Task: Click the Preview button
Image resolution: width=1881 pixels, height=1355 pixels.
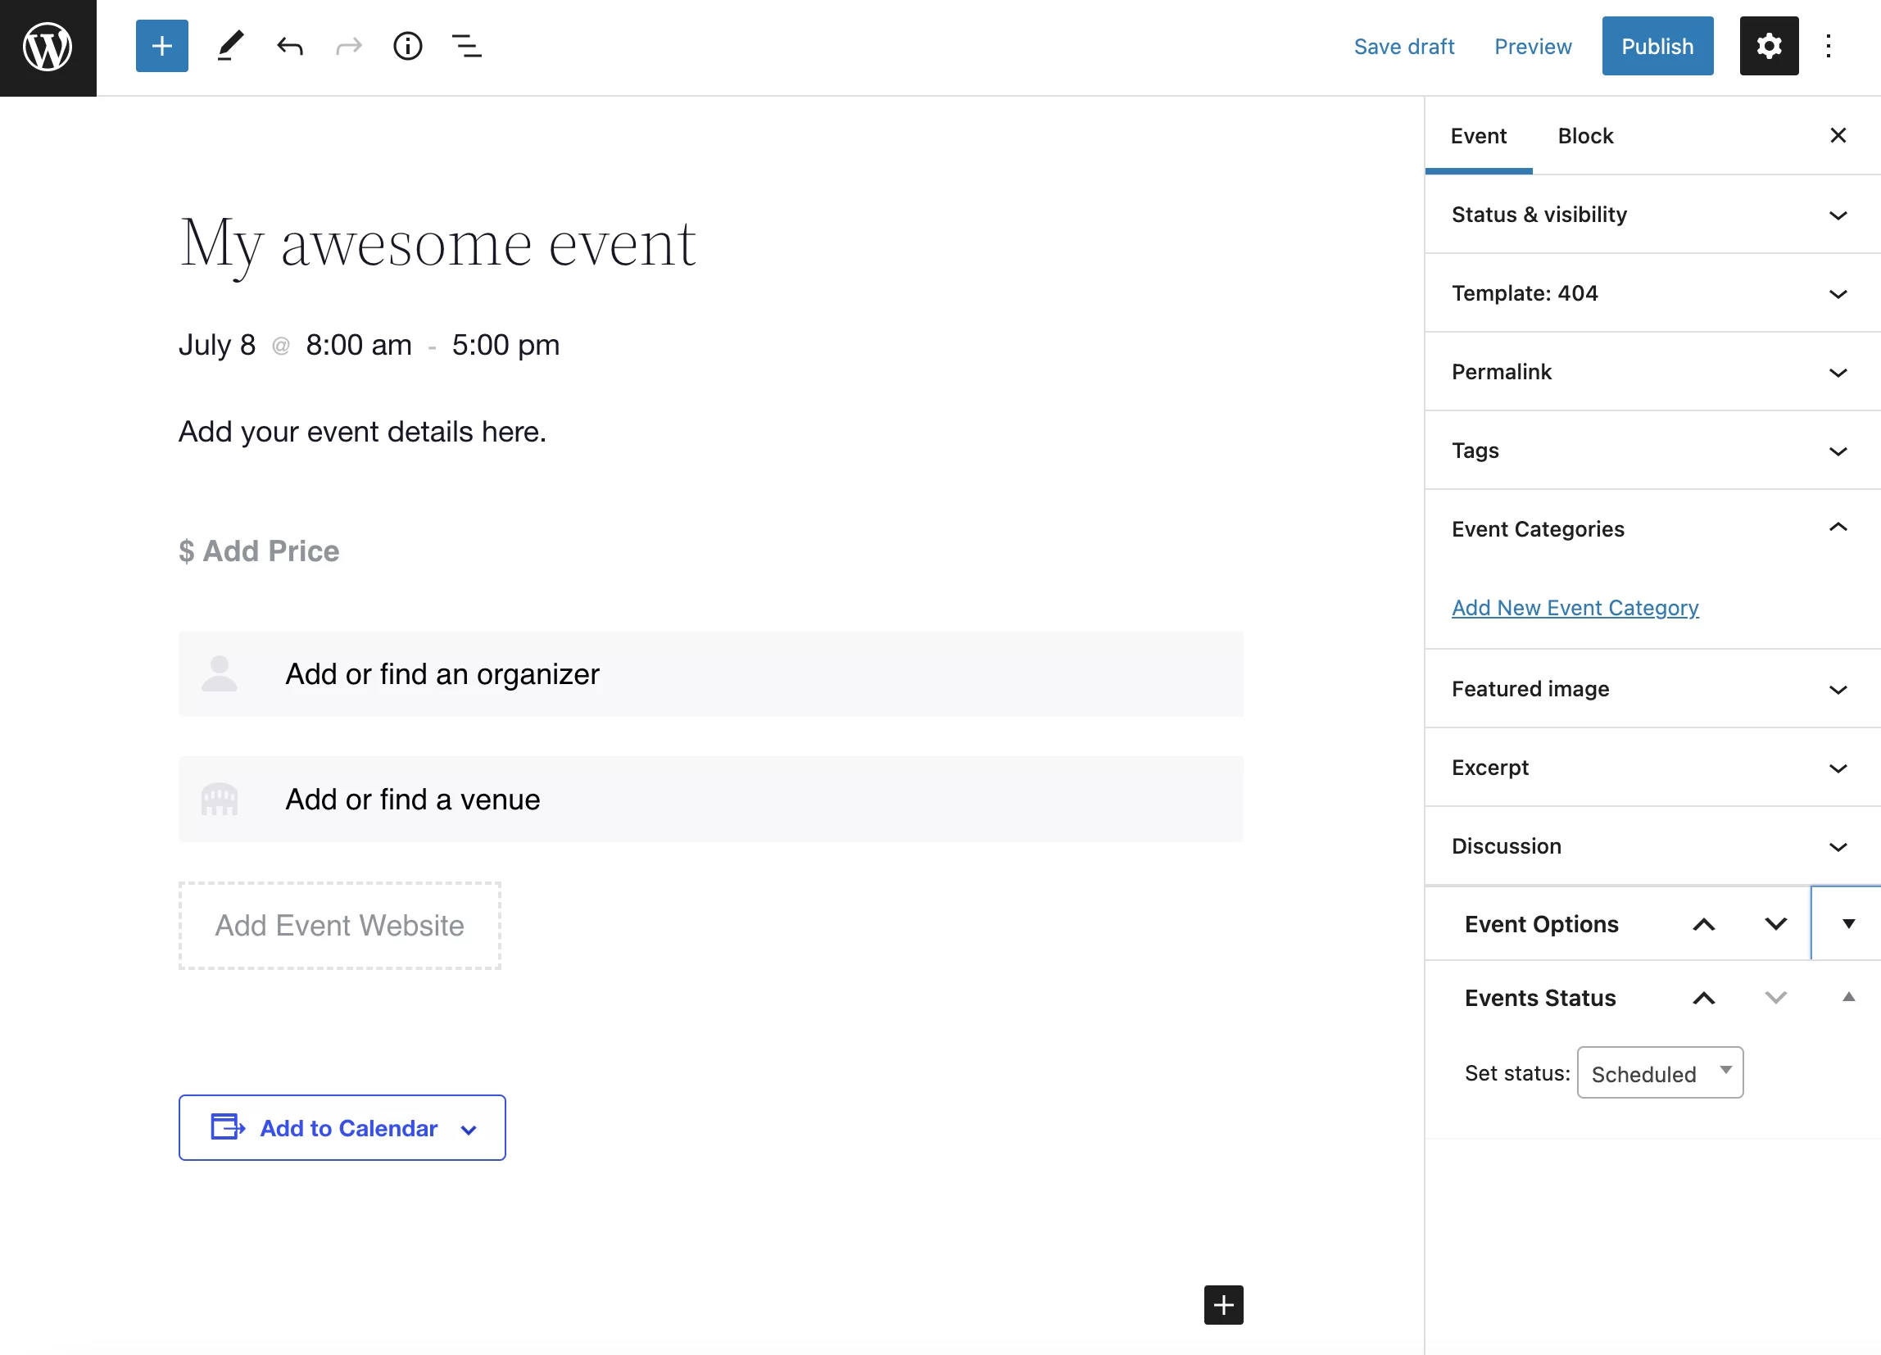Action: point(1533,47)
